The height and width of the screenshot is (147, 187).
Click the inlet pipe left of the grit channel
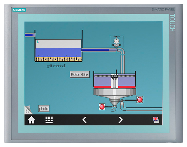click(x=30, y=35)
